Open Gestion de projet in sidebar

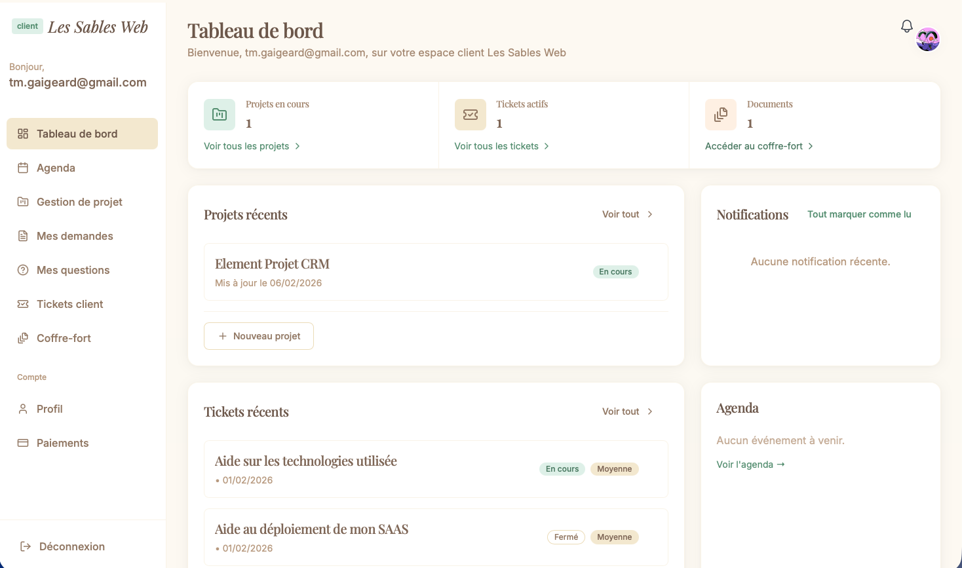(x=79, y=202)
